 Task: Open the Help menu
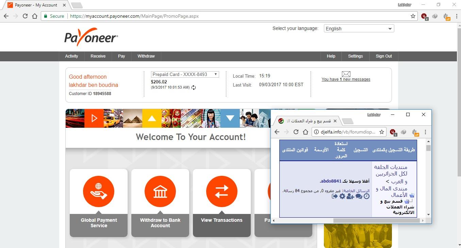click(x=331, y=56)
